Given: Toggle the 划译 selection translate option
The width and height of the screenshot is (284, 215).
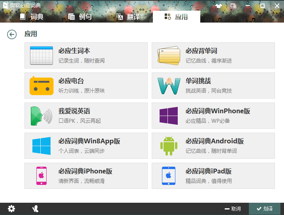Looking at the screenshot, I should point(265,209).
